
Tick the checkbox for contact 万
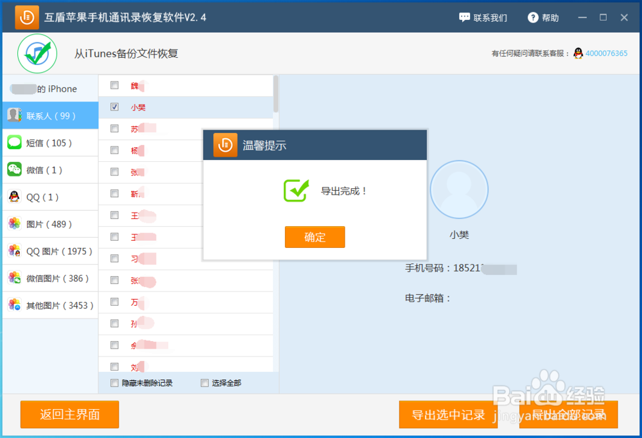pos(115,302)
